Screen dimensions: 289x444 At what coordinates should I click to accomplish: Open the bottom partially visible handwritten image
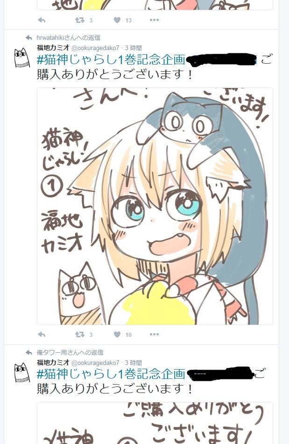coord(155,423)
